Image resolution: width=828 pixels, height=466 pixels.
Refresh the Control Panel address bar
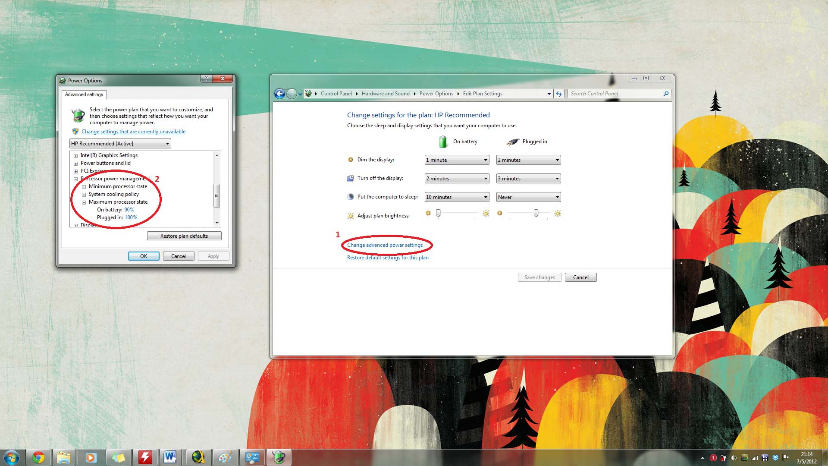click(x=559, y=94)
